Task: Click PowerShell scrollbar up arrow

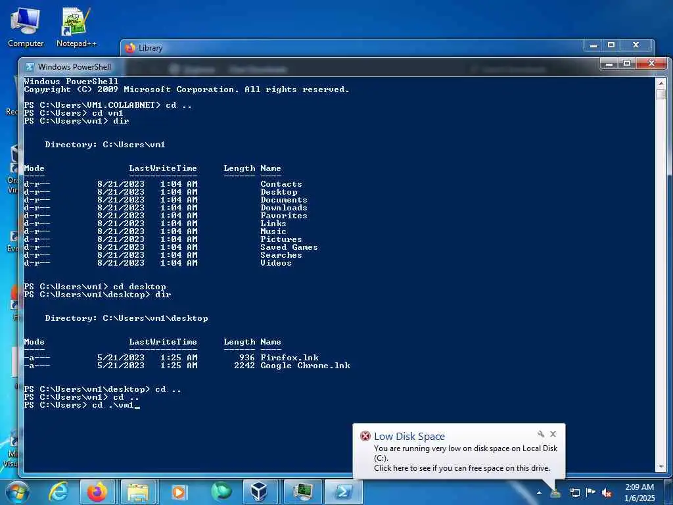Action: coord(661,84)
